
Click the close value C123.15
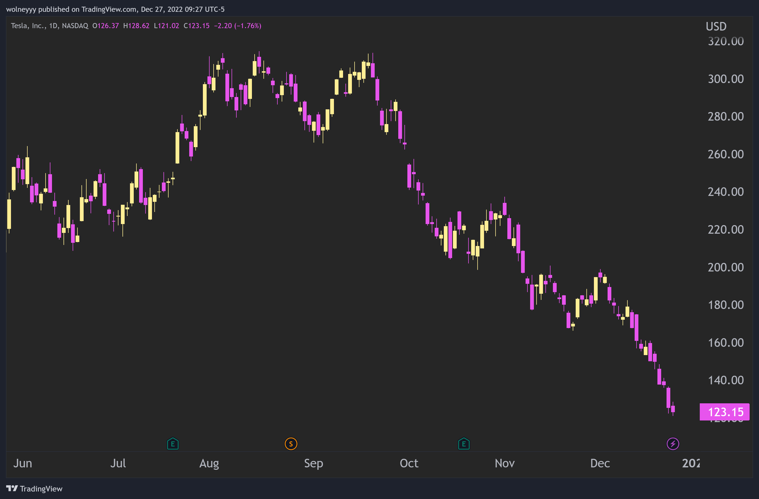tap(196, 26)
